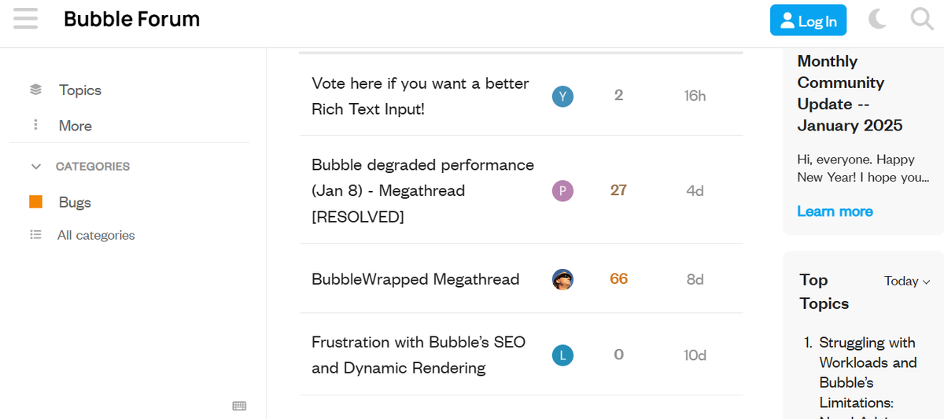944x419 pixels.
Task: Click the BubbleWrapped poster's photo avatar
Action: [562, 279]
